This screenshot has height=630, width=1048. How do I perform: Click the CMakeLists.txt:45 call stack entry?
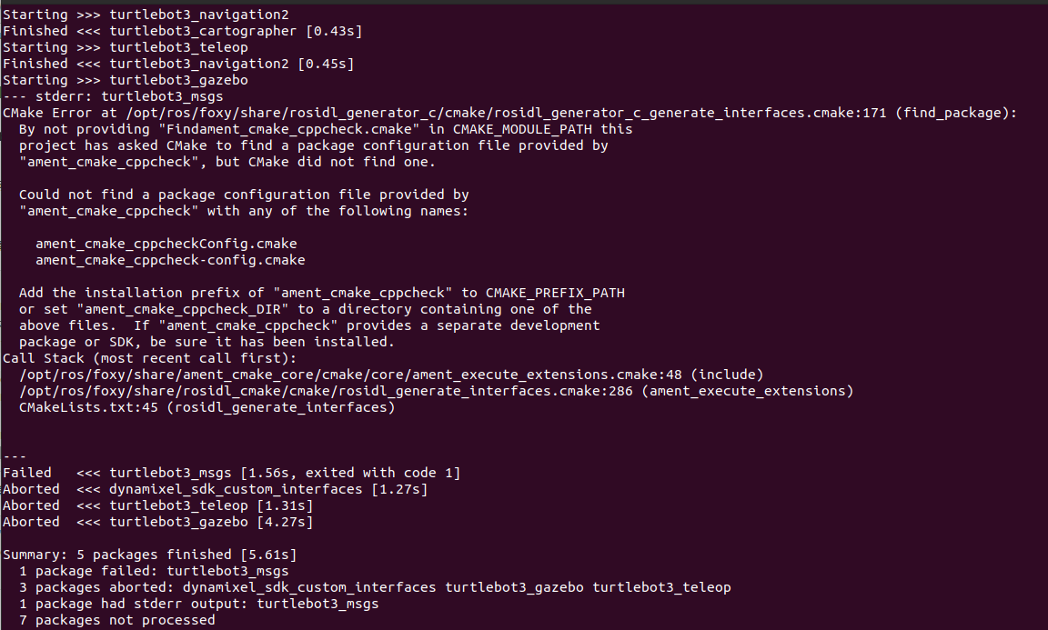[88, 407]
